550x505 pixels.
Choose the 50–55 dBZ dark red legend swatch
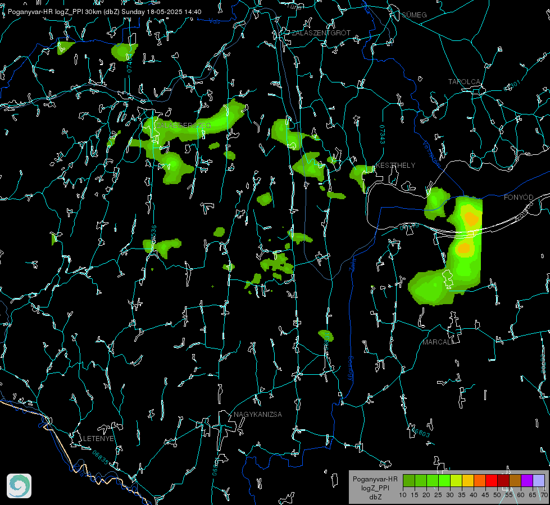click(503, 480)
